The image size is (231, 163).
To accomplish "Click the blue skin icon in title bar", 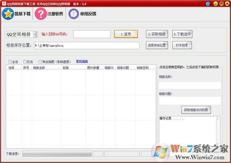I will point(208,4).
